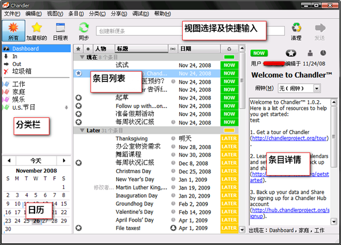Click the green swatch in 现在 header
This screenshot has width=341, height=245.
point(229,57)
